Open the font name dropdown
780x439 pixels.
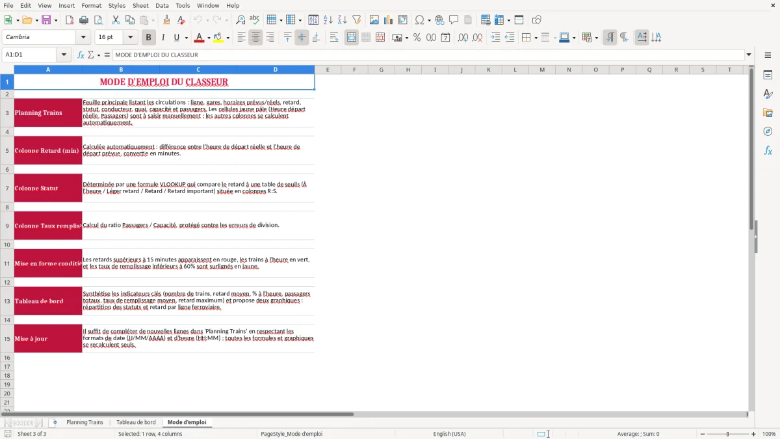pos(83,37)
